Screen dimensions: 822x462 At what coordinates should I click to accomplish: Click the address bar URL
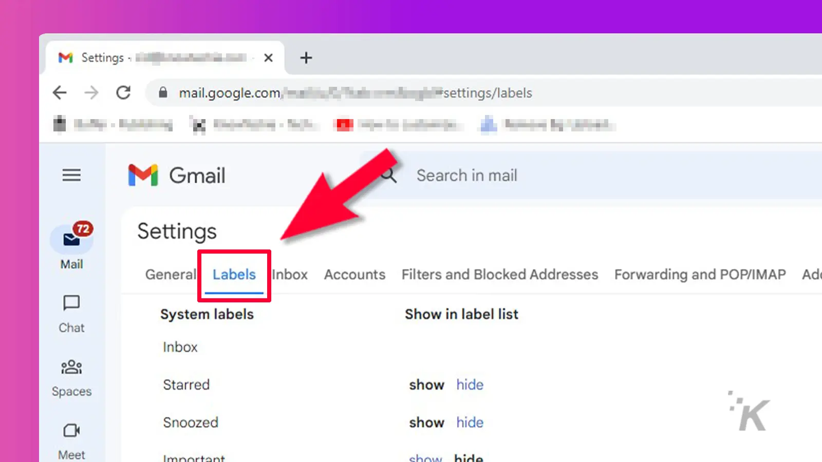356,93
